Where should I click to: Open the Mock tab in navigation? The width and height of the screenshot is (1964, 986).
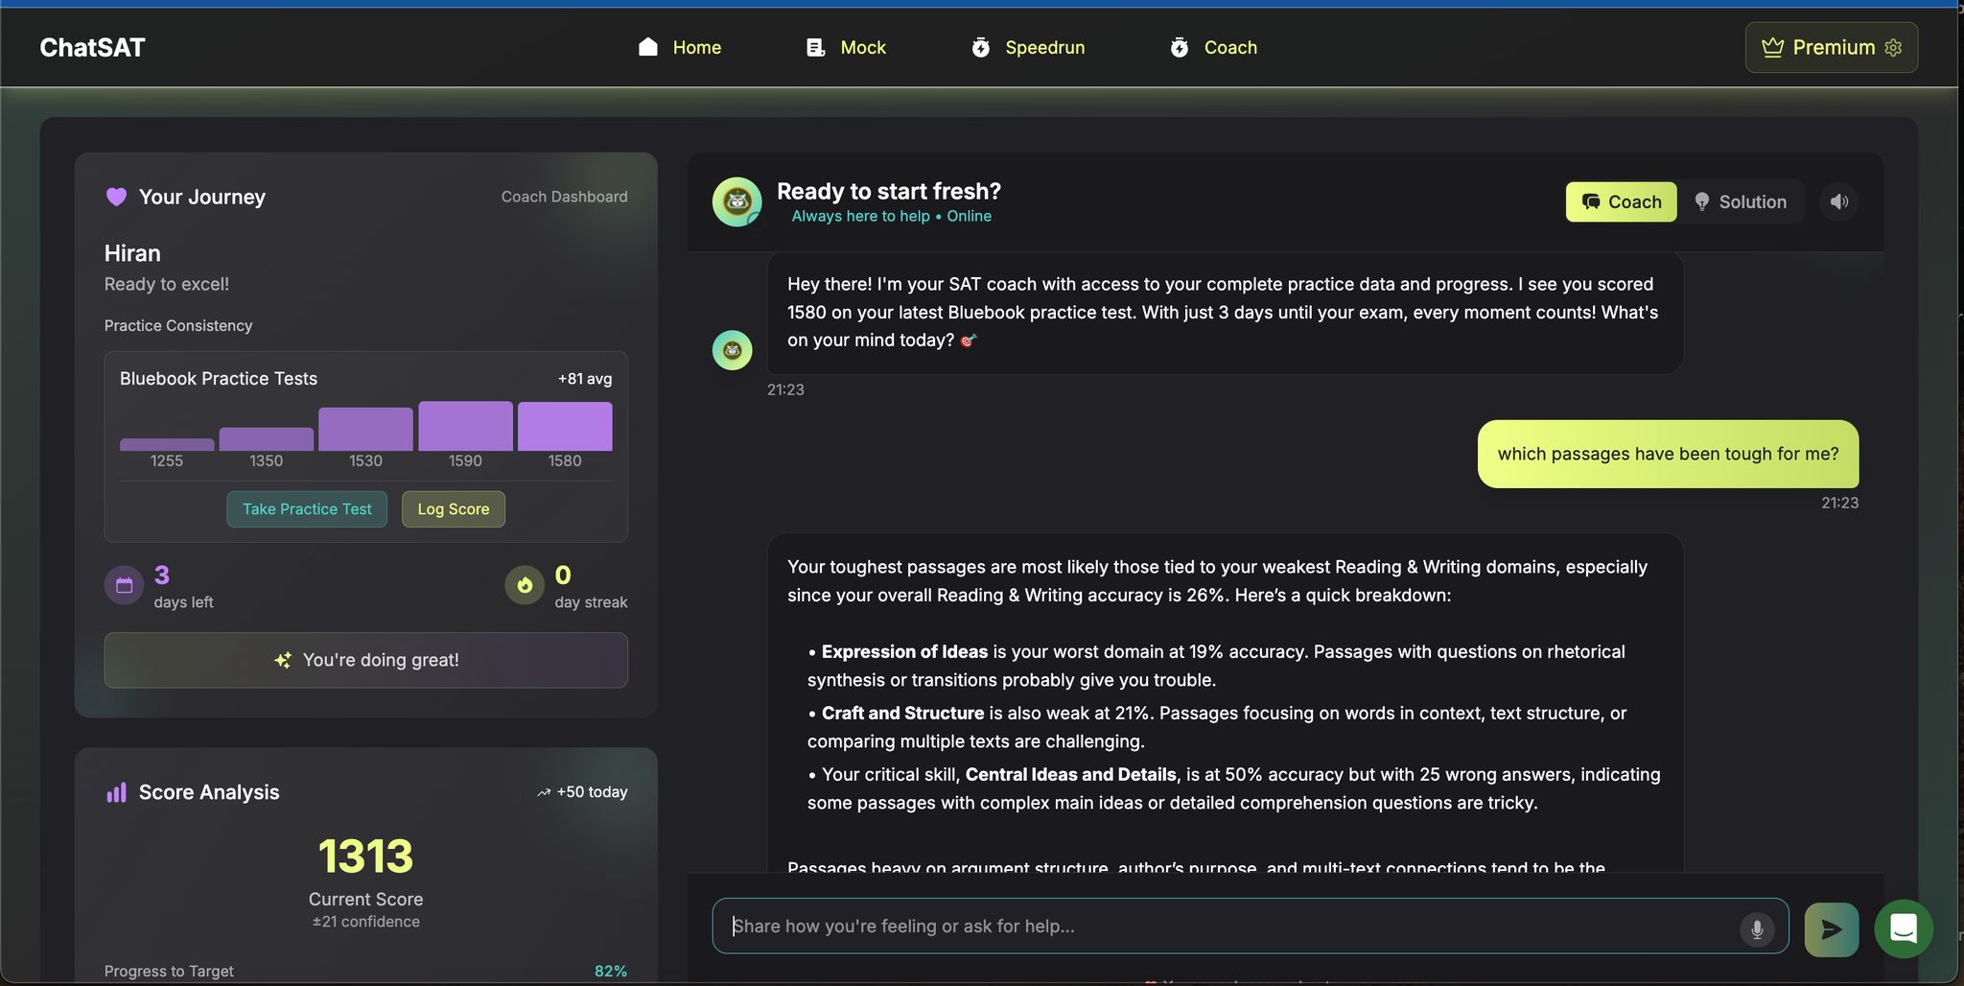tap(846, 47)
